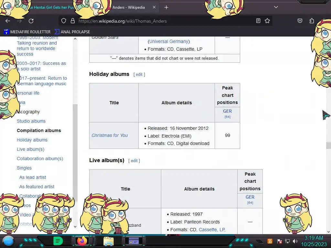View site security info via padlock
The height and width of the screenshot is (248, 331).
(73, 21)
